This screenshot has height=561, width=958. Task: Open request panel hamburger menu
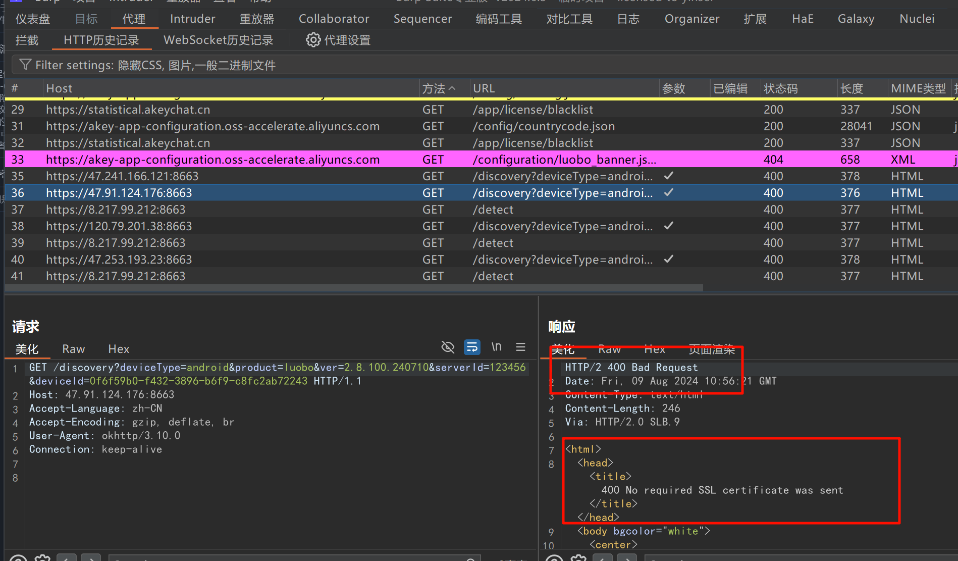pyautogui.click(x=520, y=347)
